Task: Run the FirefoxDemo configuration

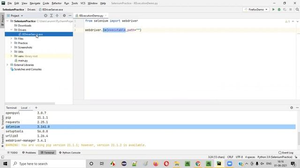Action: click(x=273, y=9)
